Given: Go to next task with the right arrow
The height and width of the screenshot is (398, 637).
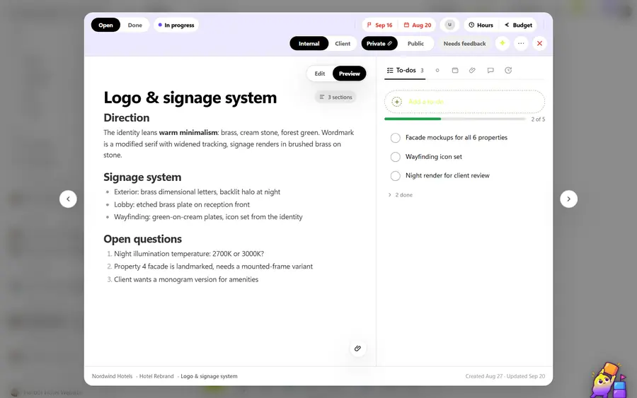Looking at the screenshot, I should pos(569,199).
